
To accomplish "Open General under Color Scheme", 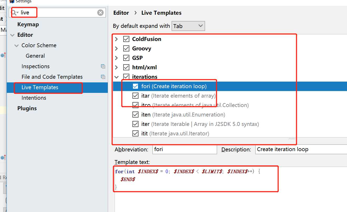I will pos(35,56).
